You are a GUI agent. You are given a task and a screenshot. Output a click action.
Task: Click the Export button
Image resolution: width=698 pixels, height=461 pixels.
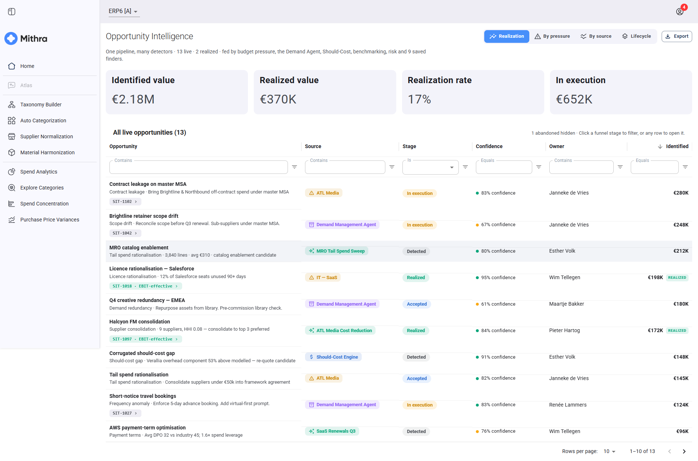[677, 36]
